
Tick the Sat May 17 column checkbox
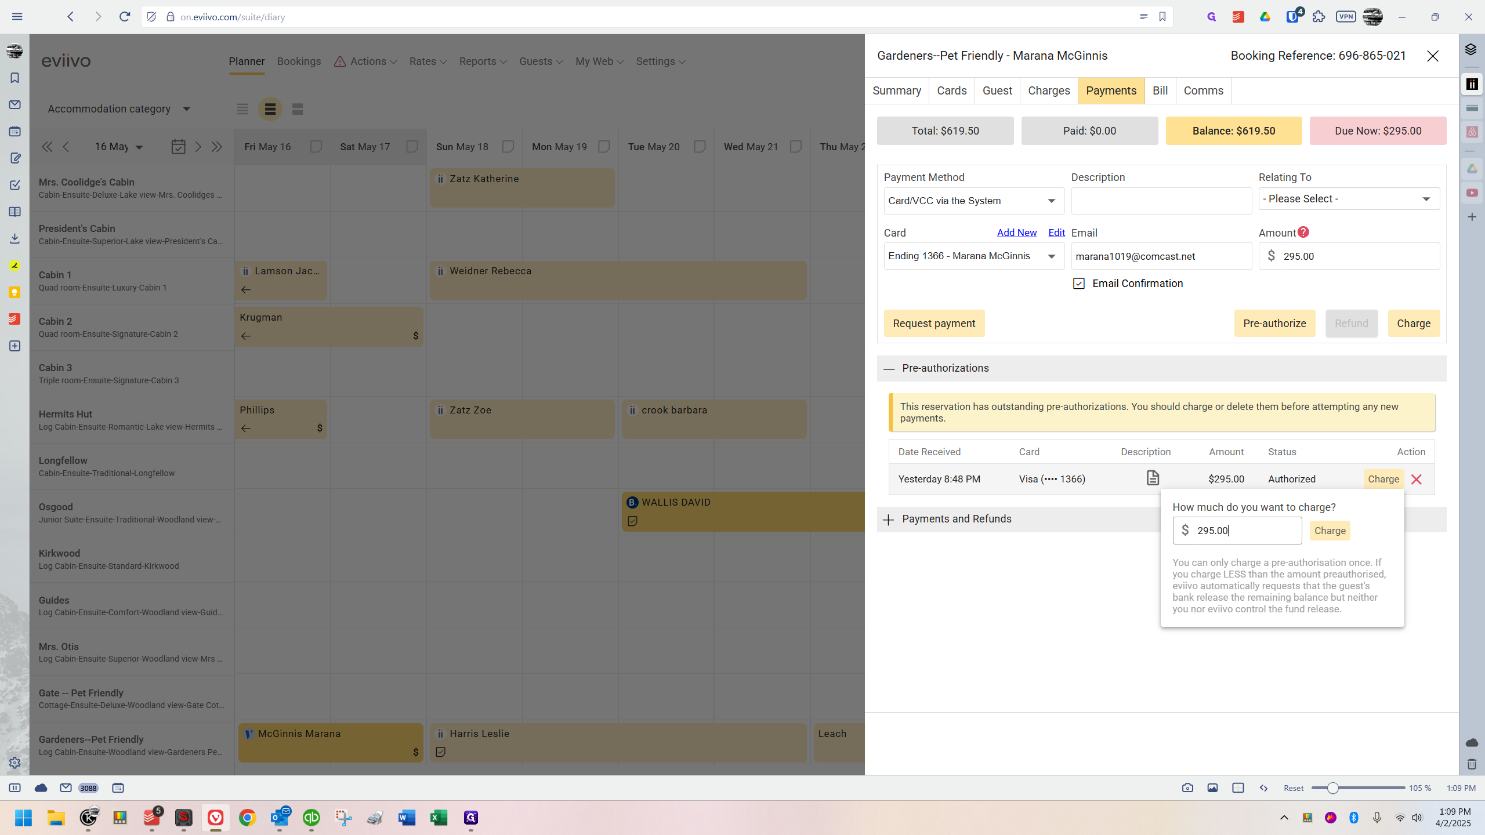[412, 147]
